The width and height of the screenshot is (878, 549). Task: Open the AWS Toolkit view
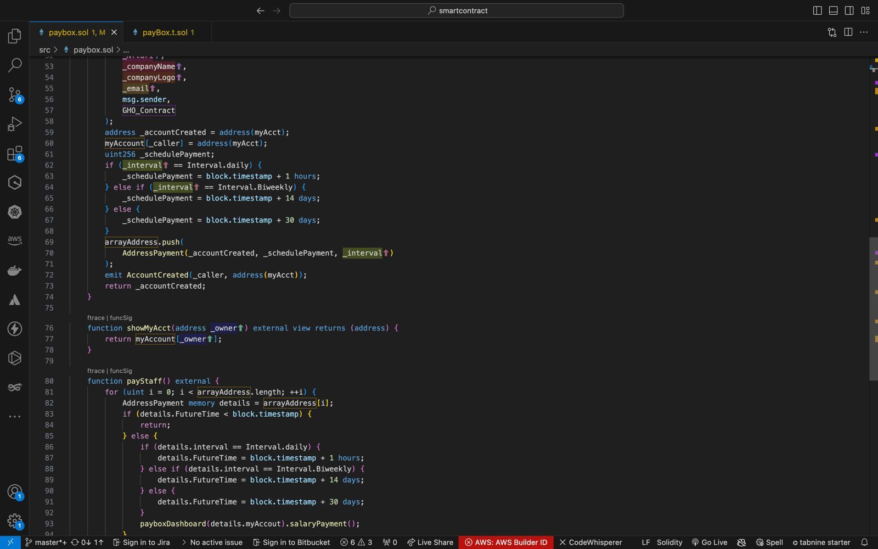[x=15, y=241]
